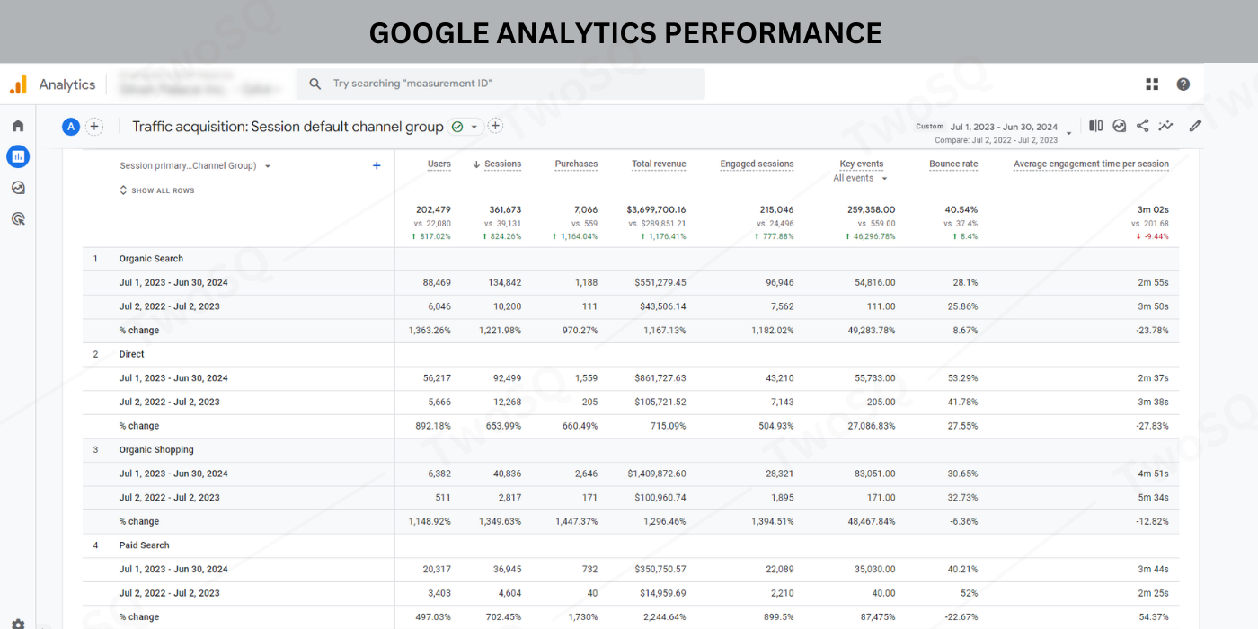Open the Advertising icon in left sidebar
1258x629 pixels.
tap(18, 218)
